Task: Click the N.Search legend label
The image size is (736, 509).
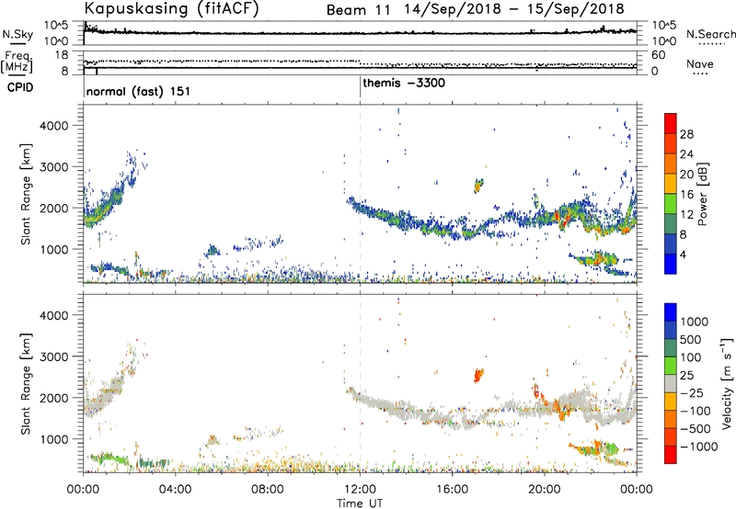Action: click(710, 34)
